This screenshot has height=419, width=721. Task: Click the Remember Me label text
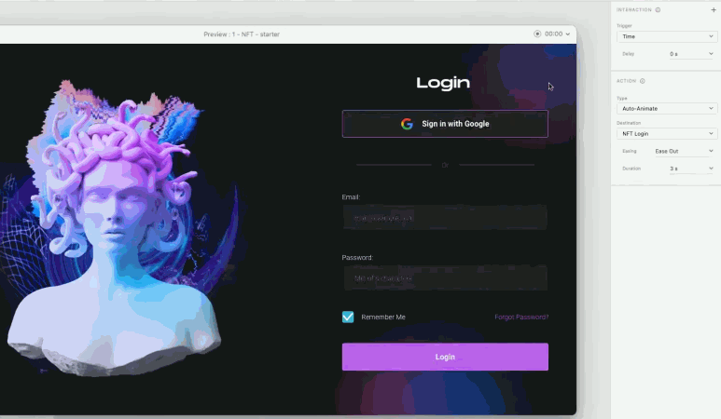pos(383,318)
